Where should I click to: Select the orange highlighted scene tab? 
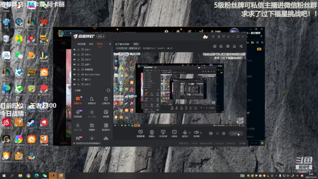pos(100,44)
